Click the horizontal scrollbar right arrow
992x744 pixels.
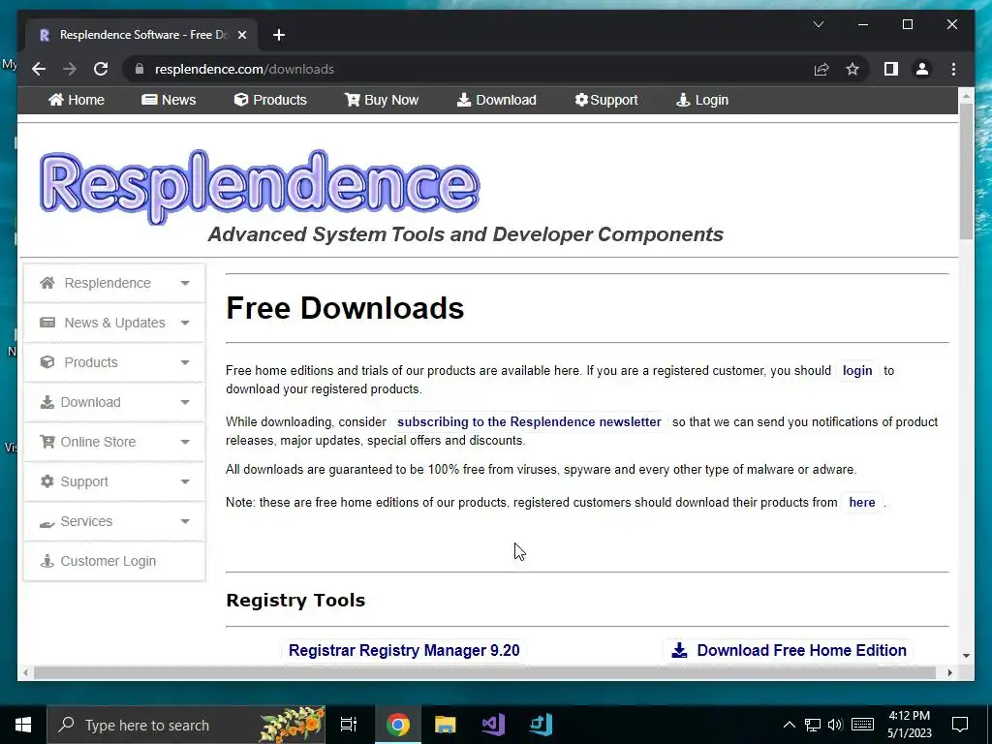pyautogui.click(x=949, y=672)
